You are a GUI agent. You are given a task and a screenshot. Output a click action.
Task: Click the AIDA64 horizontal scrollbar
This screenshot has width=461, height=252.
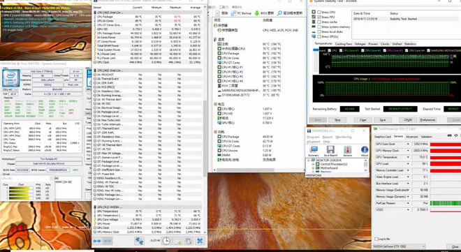click(245, 170)
